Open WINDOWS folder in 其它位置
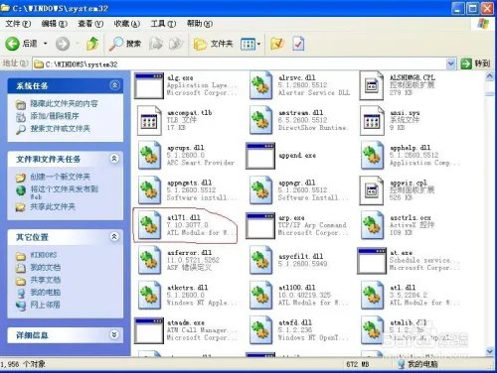497x373 pixels. 44,255
